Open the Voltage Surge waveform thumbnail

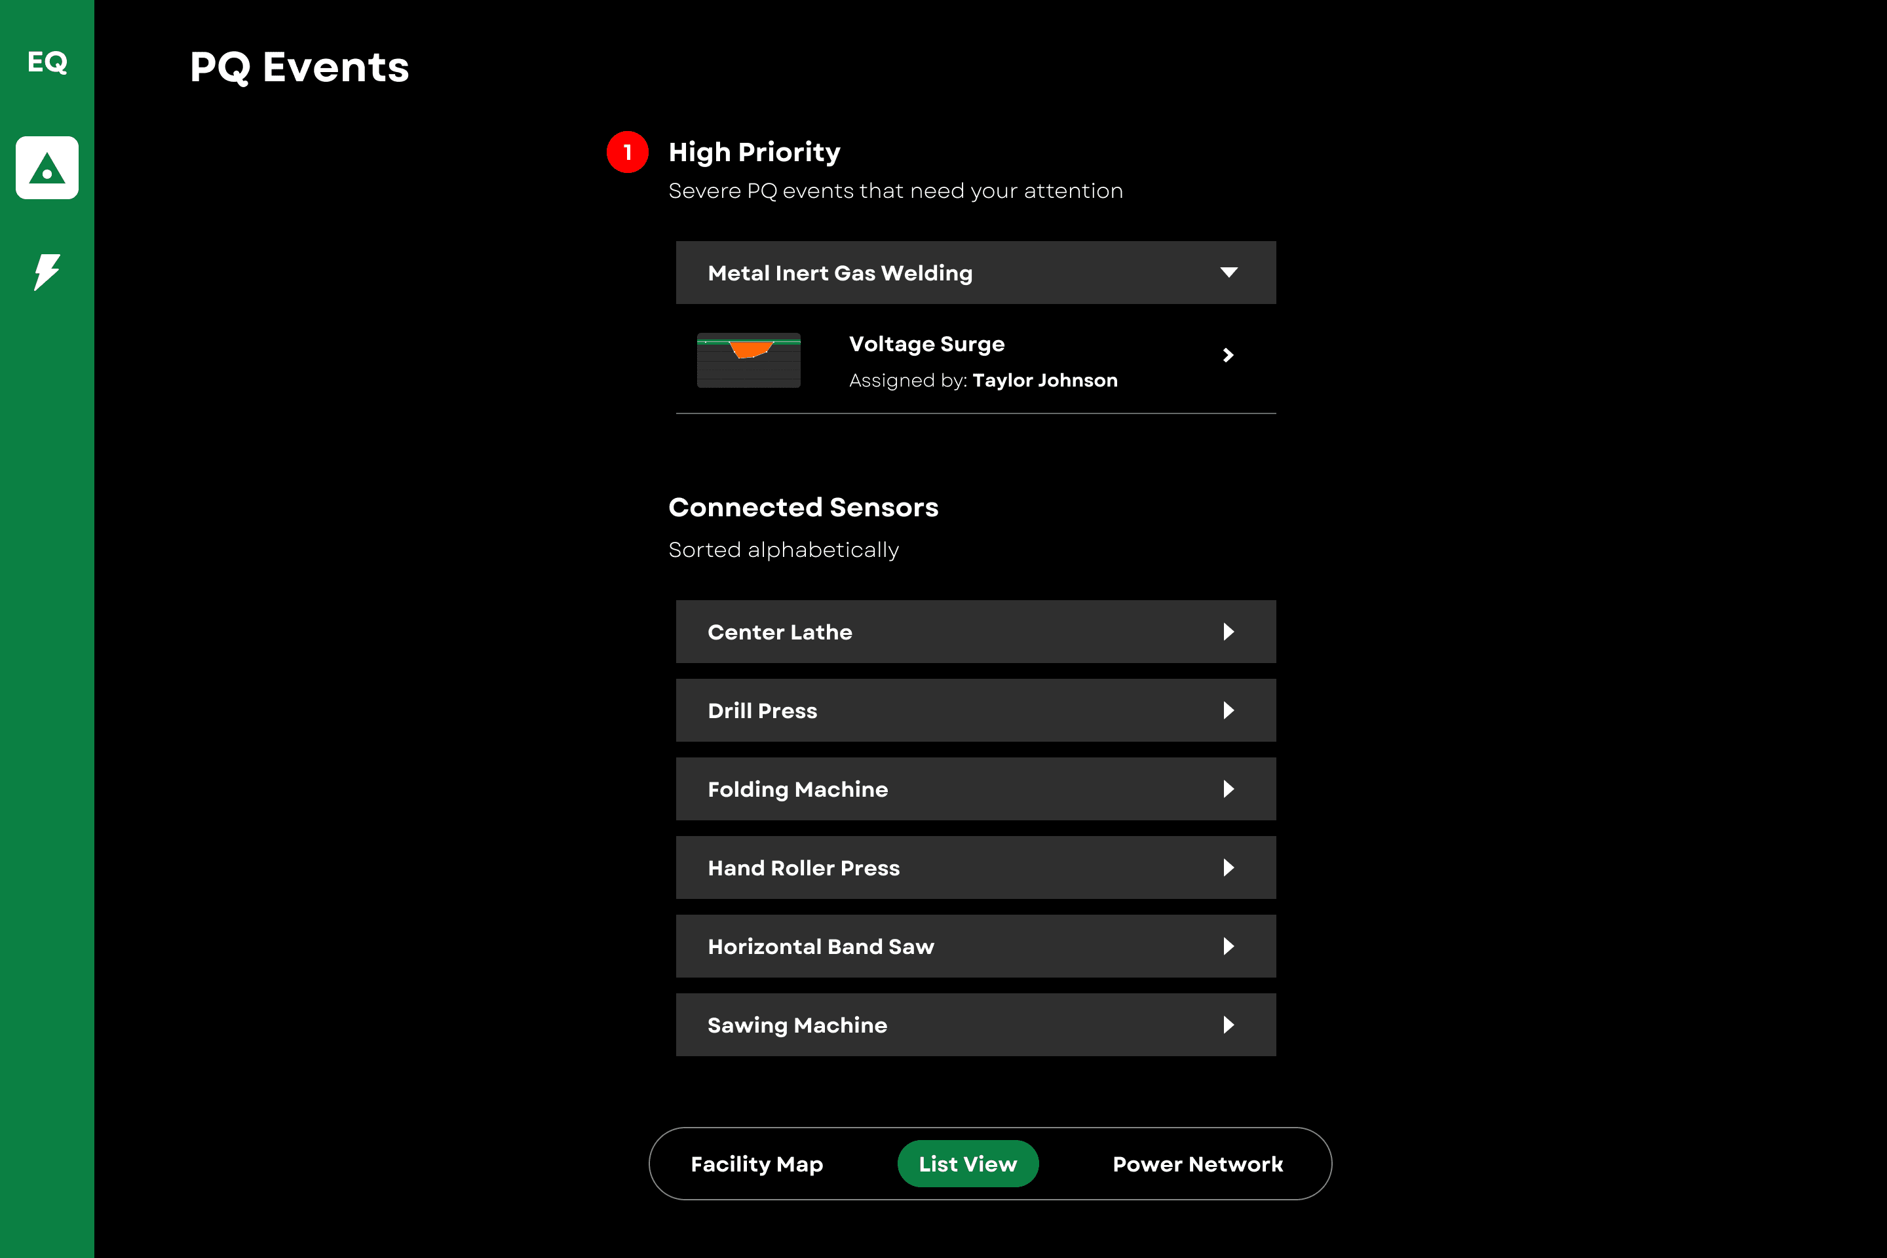(x=748, y=360)
